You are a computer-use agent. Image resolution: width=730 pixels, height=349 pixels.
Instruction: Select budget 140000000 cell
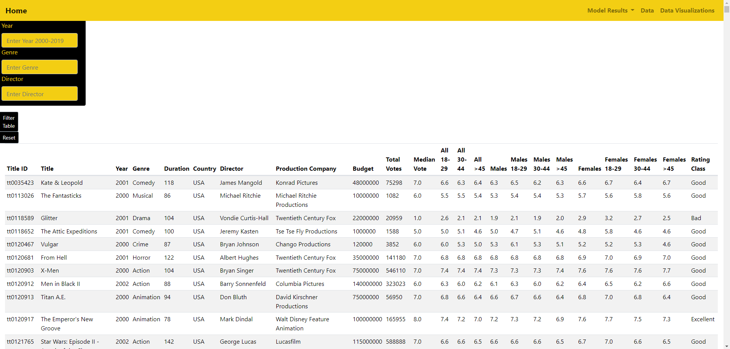(x=367, y=284)
